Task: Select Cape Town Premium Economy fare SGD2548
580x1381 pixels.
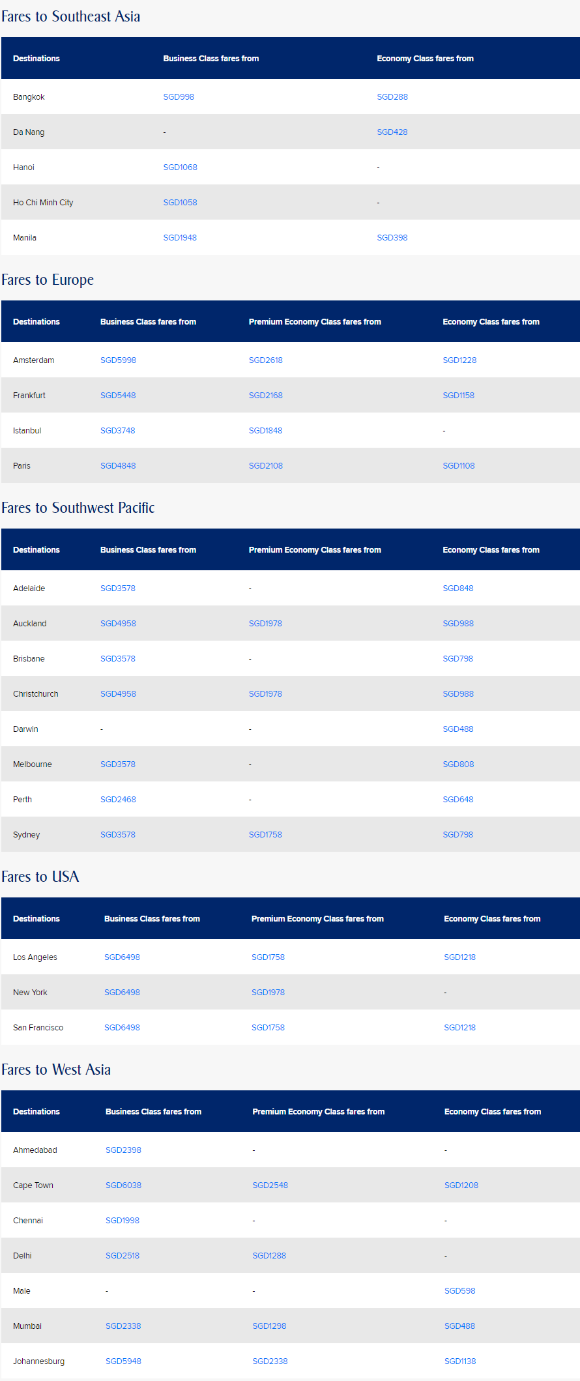Action: coord(270,1185)
